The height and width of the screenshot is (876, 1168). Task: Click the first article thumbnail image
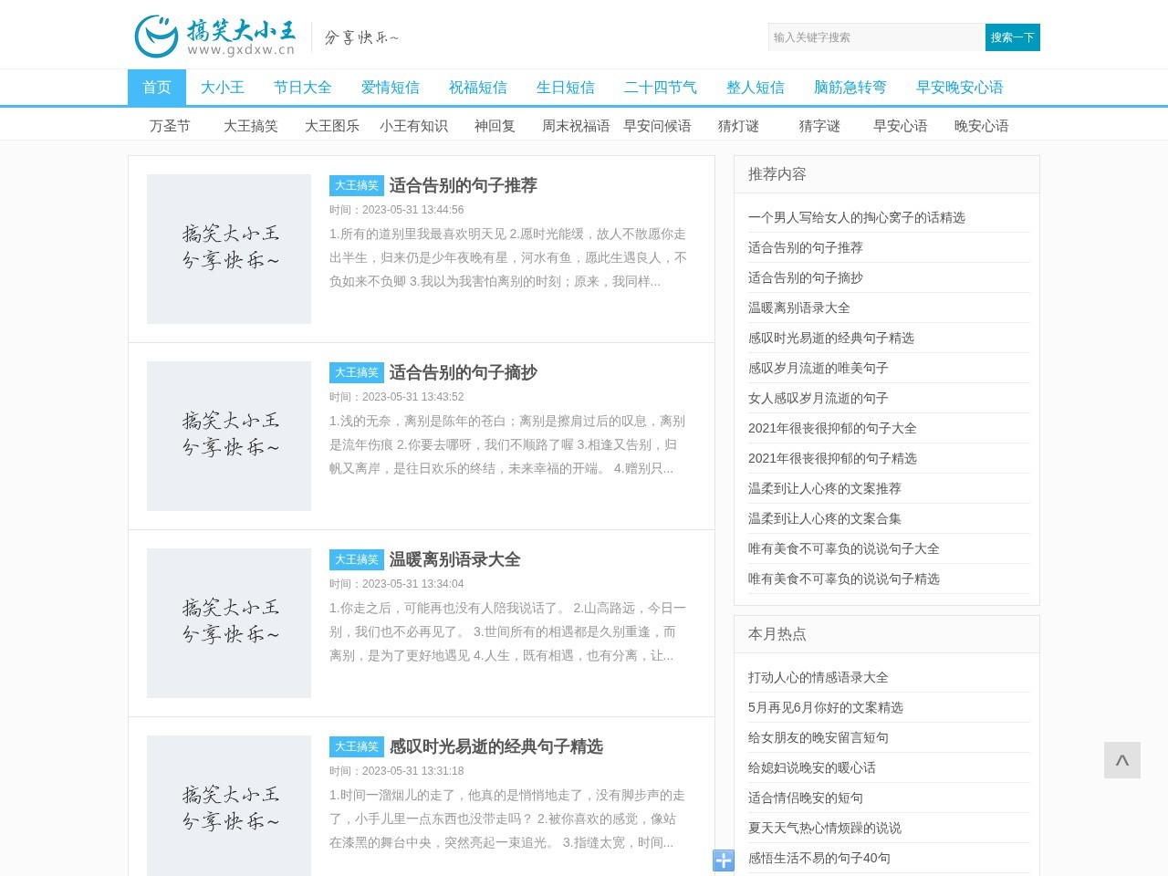pos(228,249)
